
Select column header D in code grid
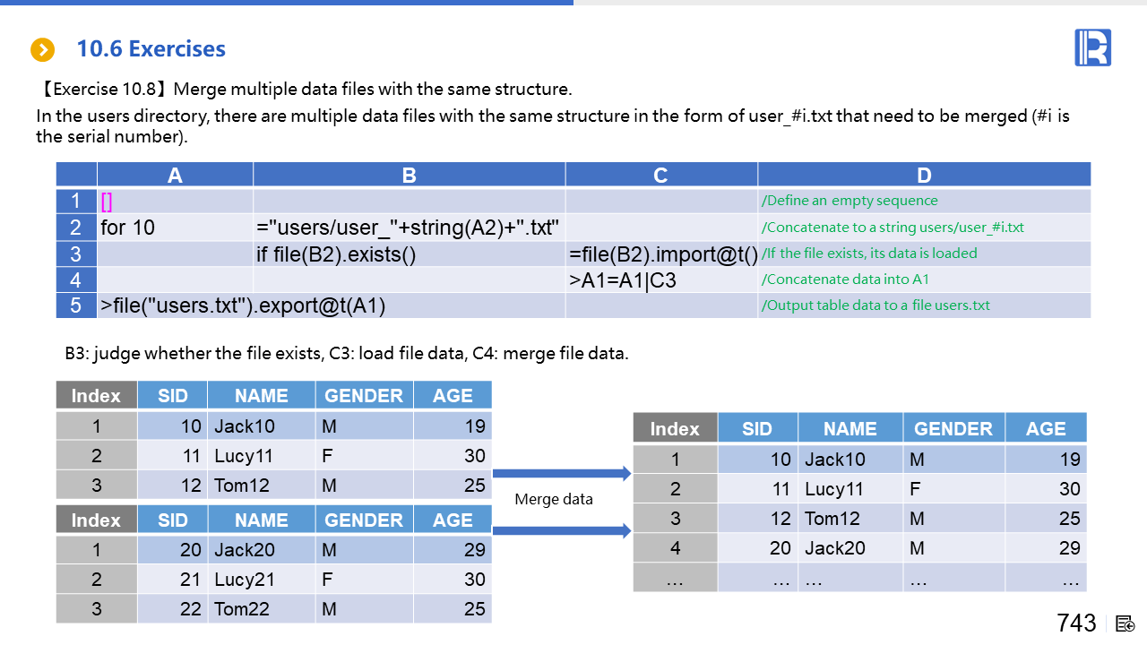coord(924,176)
